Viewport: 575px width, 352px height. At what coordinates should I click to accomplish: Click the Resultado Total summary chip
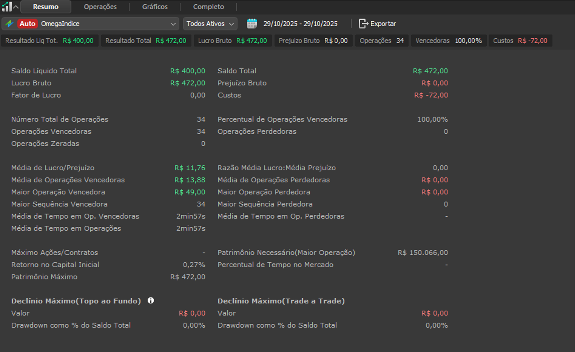145,41
